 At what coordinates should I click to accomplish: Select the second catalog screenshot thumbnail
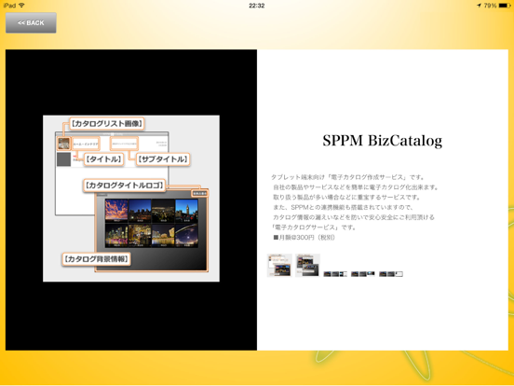[x=307, y=265]
